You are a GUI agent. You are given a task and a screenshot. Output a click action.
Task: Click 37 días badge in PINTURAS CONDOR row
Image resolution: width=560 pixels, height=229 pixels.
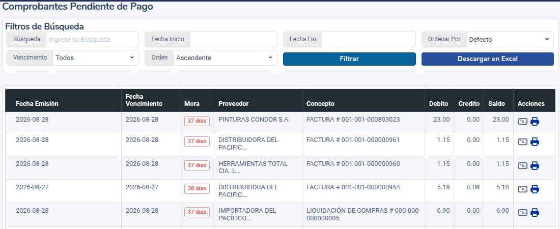click(197, 121)
